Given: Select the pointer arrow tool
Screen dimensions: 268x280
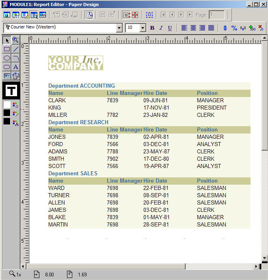Looking at the screenshot, I should [7, 40].
